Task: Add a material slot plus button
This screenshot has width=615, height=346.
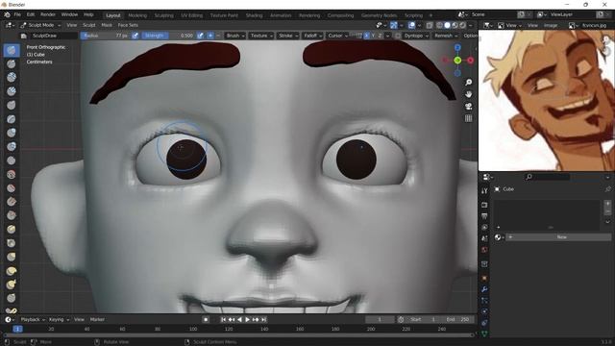Action: (607, 204)
